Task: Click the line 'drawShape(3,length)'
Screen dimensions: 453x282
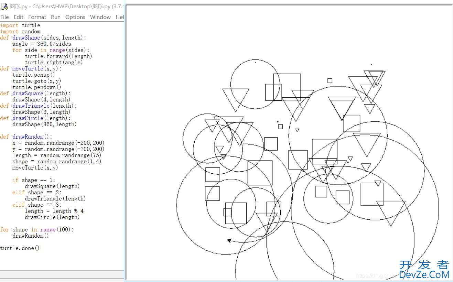Action: coord(41,112)
